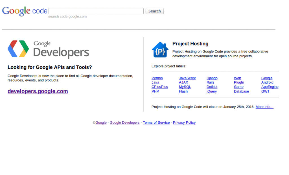The image size is (289, 175).
Task: Open the AJAX project label
Action: point(183,82)
